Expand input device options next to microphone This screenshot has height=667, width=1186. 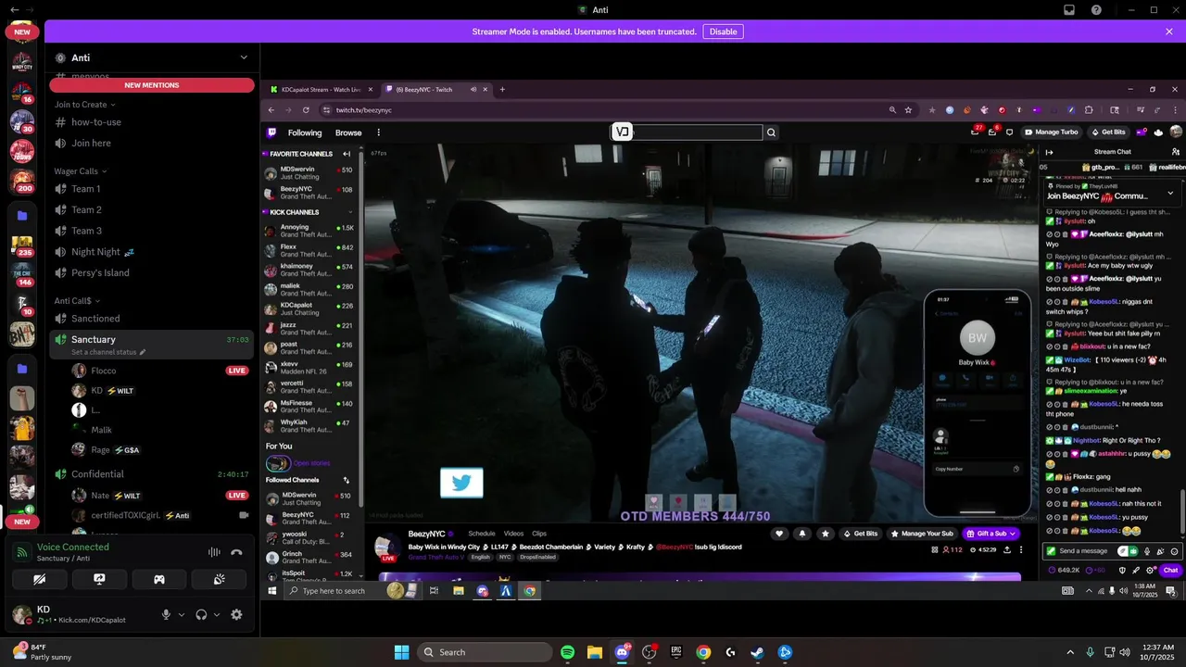point(181,615)
